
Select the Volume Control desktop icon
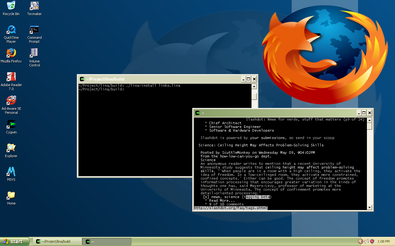(x=34, y=58)
